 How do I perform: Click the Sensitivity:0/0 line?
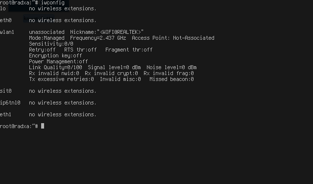coord(51,44)
